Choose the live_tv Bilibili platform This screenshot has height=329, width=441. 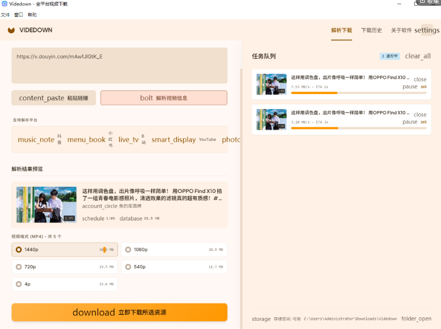point(132,139)
